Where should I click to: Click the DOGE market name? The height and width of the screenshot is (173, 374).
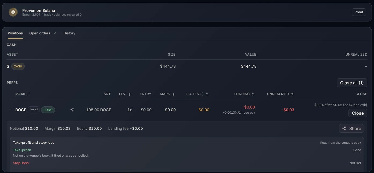coord(21,110)
